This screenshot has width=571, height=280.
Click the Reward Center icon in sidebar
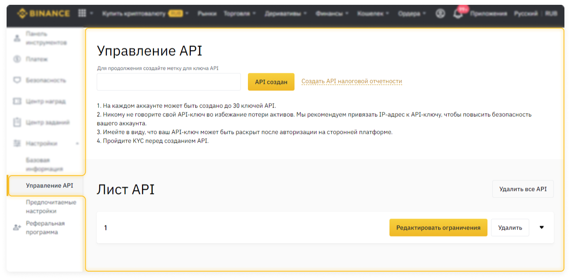point(17,101)
